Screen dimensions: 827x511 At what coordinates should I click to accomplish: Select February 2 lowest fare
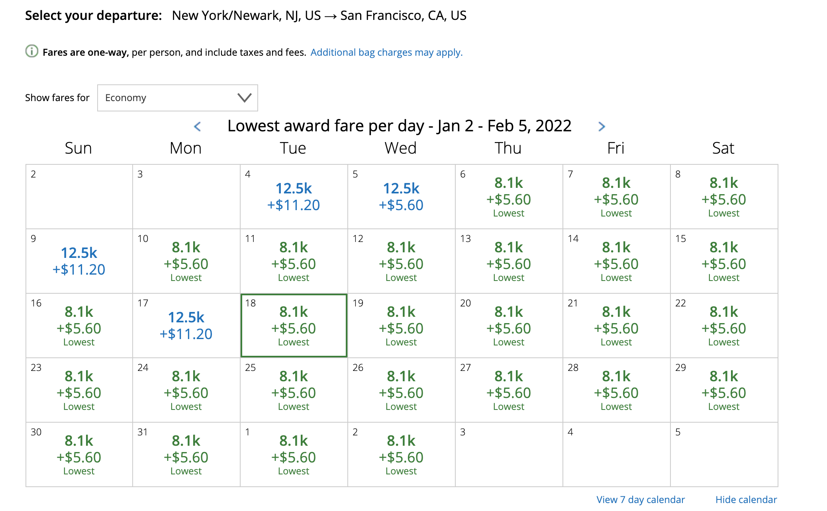[401, 454]
